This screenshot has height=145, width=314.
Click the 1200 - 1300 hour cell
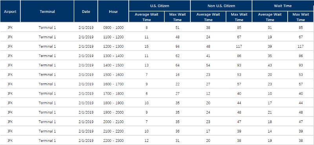click(113, 47)
